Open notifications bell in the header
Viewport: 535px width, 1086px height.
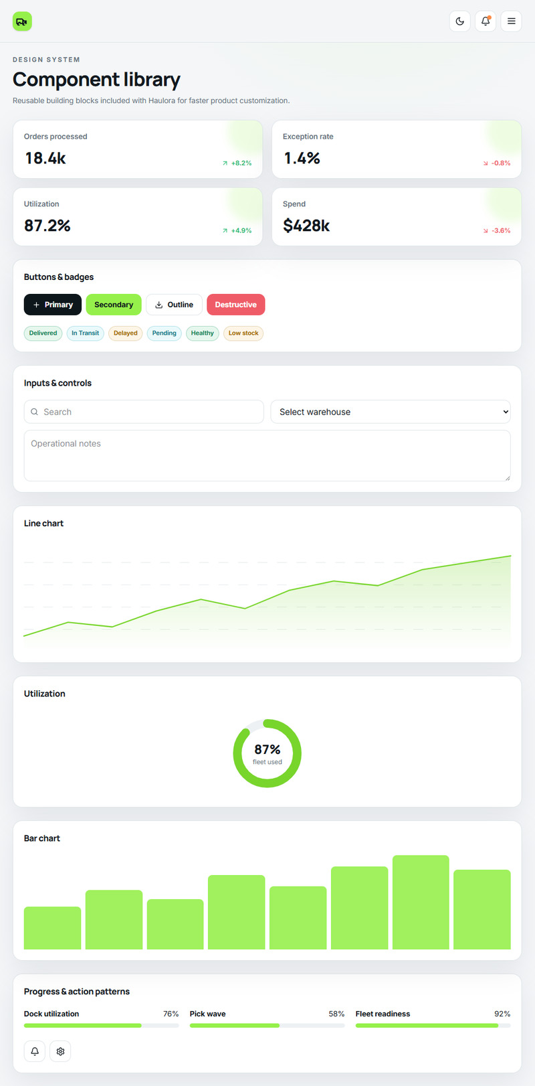click(x=486, y=21)
